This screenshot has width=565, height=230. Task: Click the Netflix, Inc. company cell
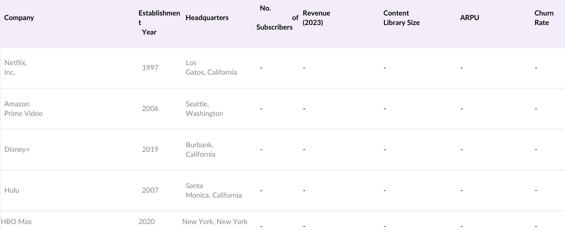click(16, 67)
